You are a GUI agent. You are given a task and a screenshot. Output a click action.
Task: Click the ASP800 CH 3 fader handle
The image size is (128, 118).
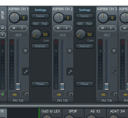click(107, 86)
